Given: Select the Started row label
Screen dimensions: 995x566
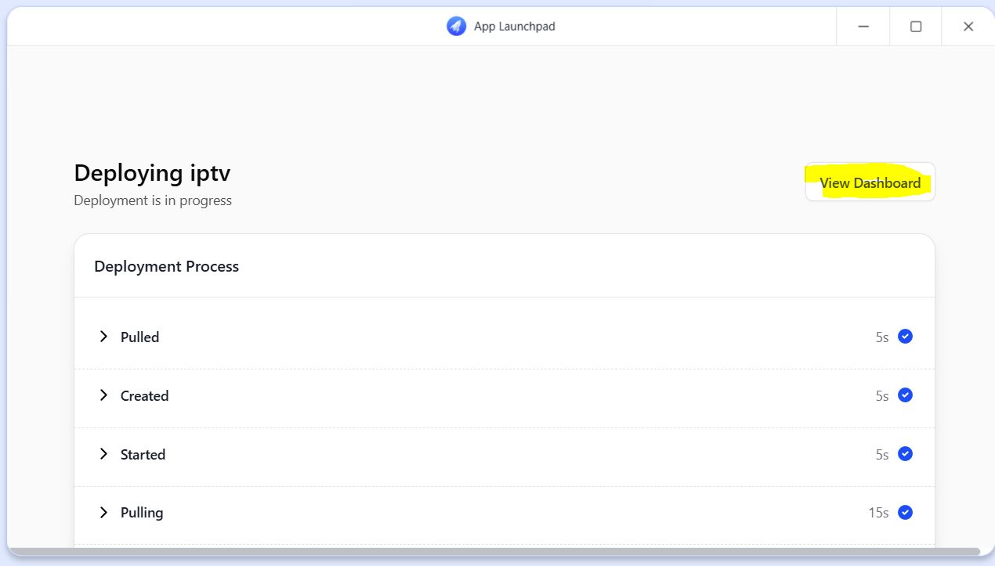Looking at the screenshot, I should pyautogui.click(x=143, y=455).
